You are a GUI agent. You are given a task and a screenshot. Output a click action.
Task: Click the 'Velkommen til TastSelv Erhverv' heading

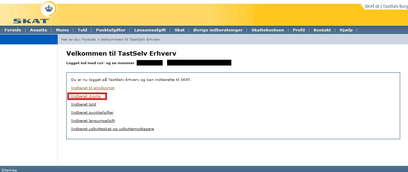121,54
